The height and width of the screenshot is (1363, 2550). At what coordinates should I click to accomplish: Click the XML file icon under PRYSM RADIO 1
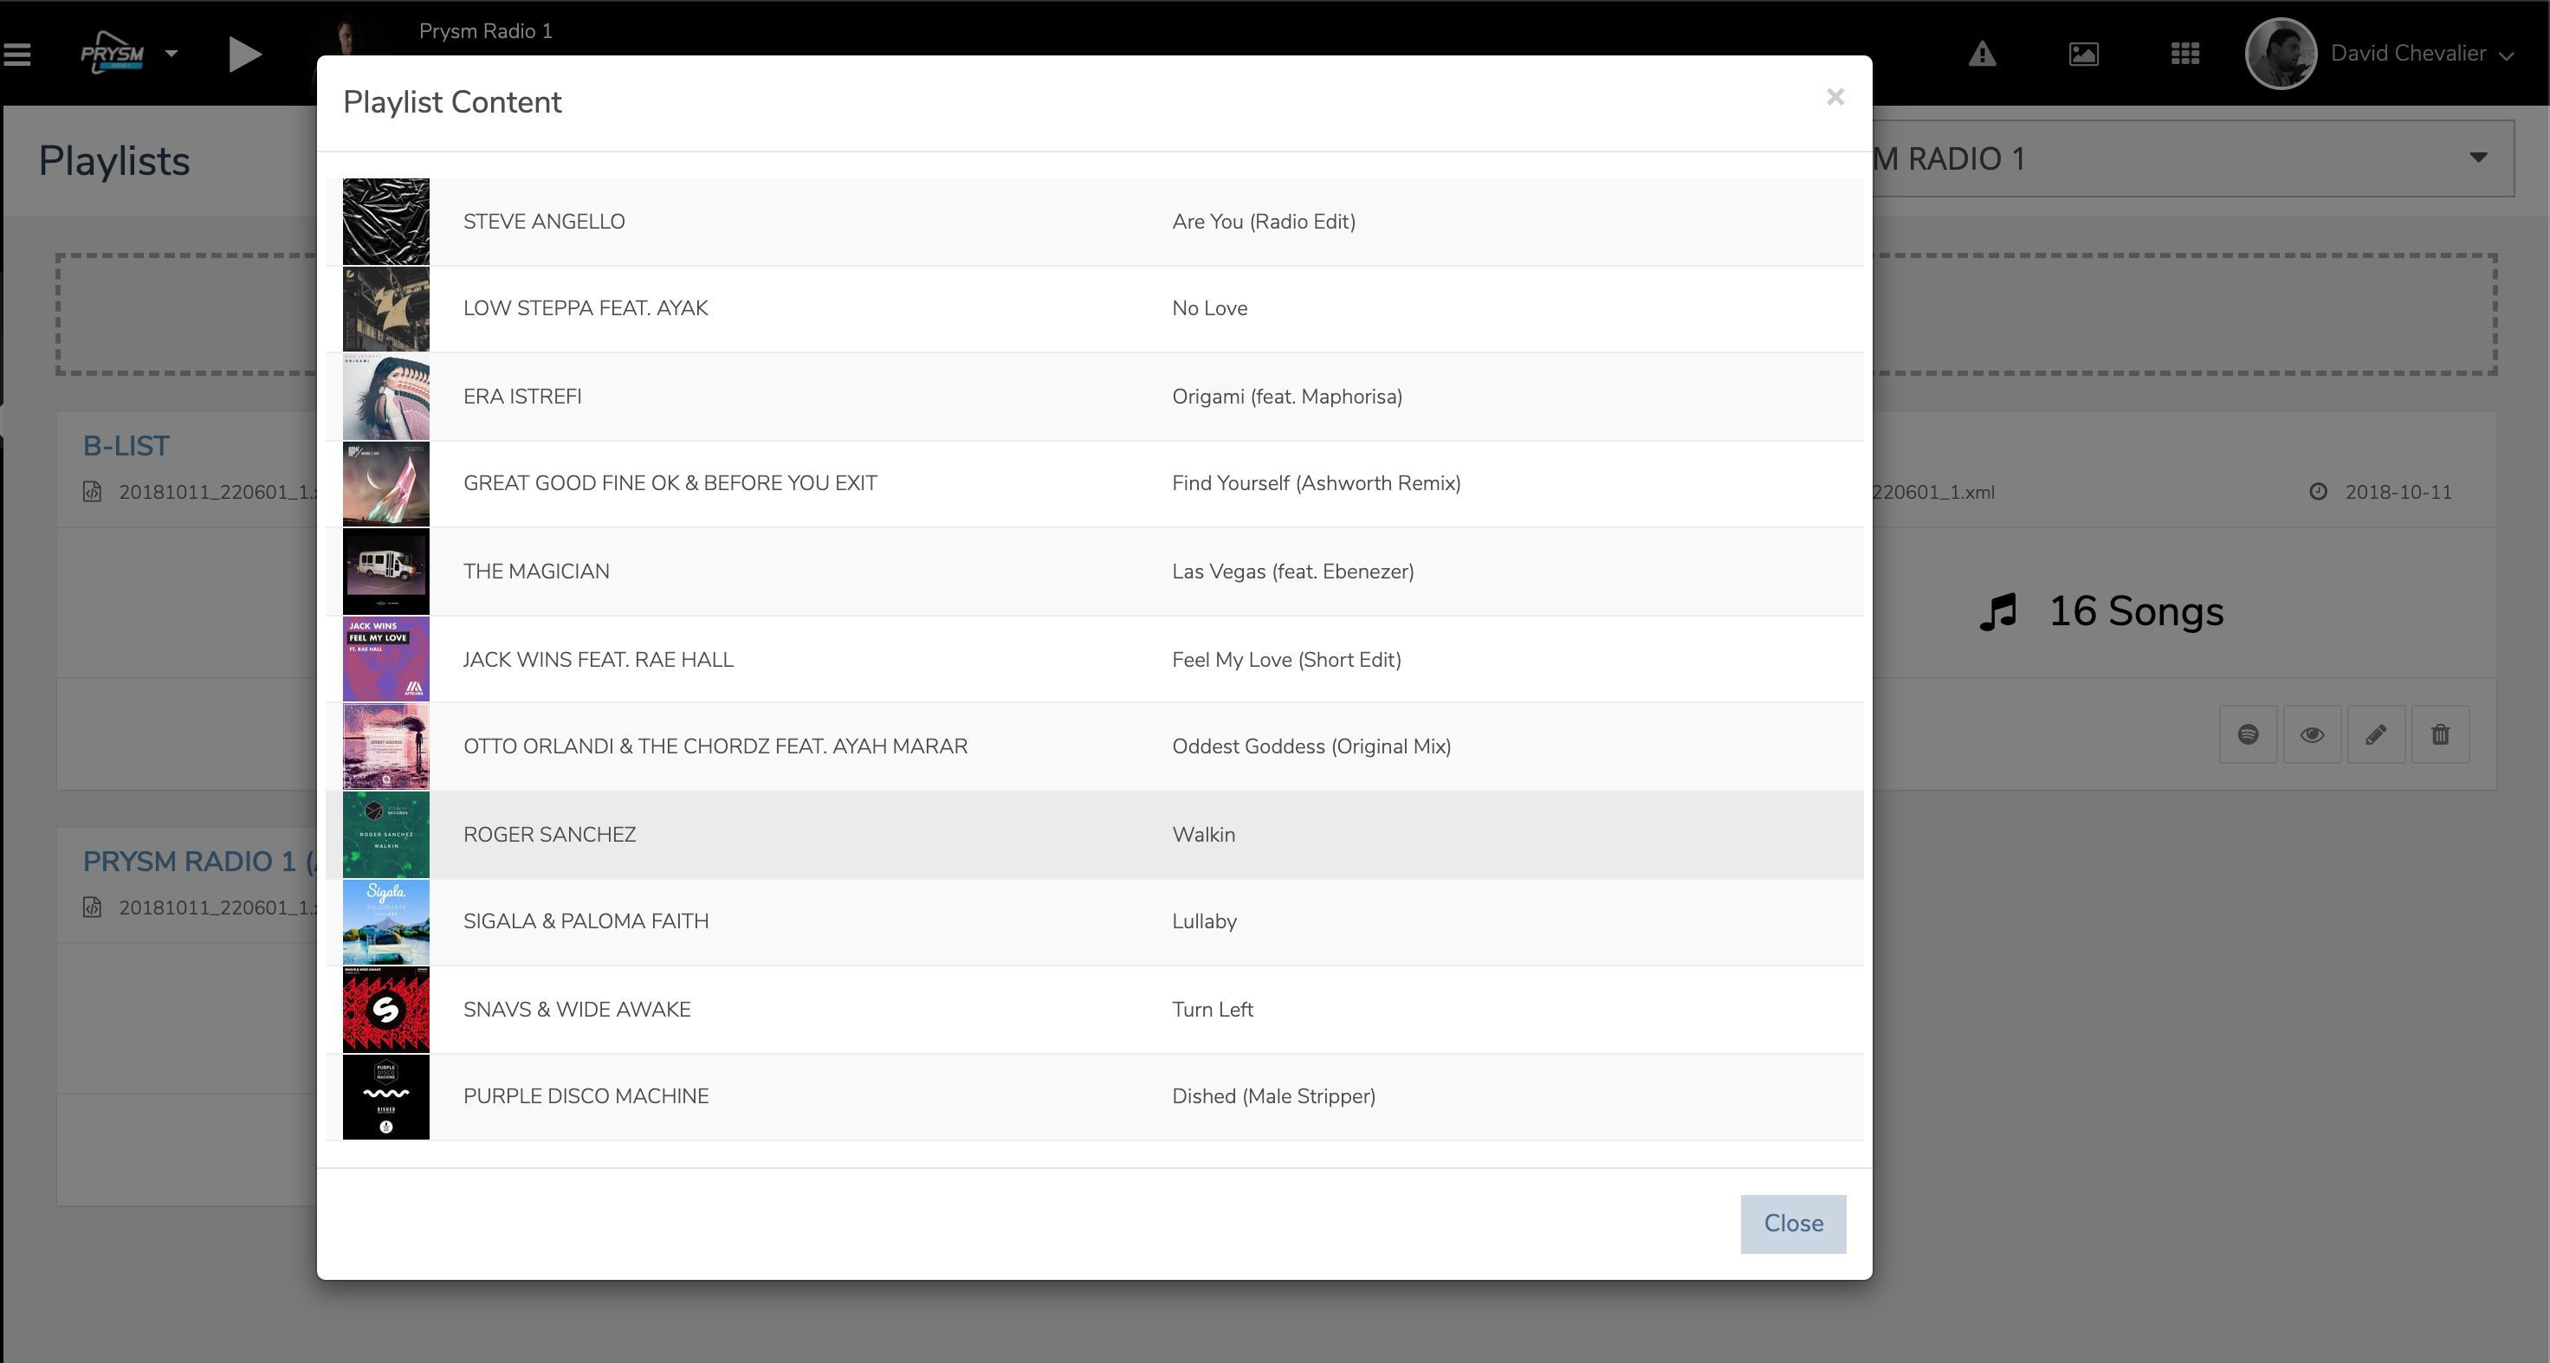point(92,907)
